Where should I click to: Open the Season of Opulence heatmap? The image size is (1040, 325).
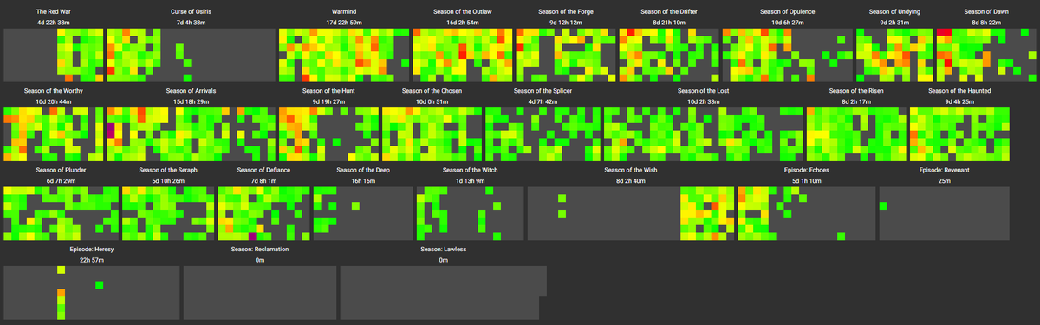787,55
